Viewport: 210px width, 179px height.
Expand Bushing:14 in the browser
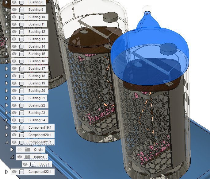(6, 46)
